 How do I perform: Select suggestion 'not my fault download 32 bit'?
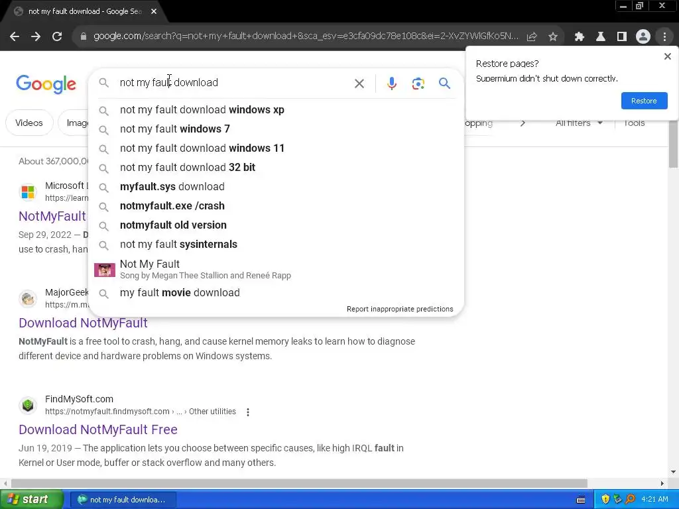pos(276,168)
